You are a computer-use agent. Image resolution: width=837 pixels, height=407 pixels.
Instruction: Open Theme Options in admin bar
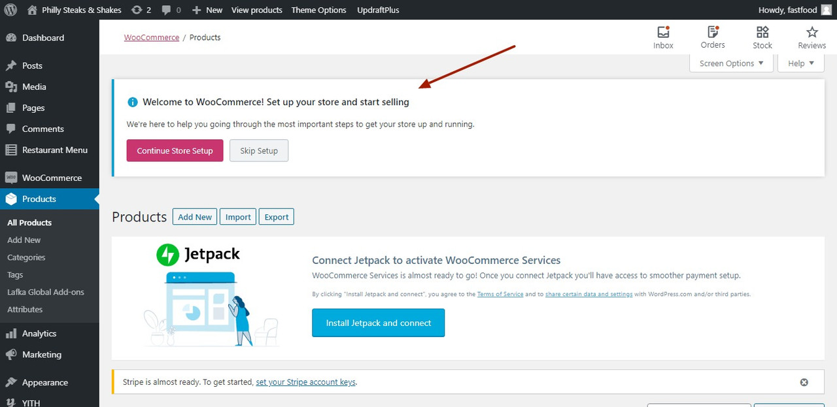click(319, 10)
